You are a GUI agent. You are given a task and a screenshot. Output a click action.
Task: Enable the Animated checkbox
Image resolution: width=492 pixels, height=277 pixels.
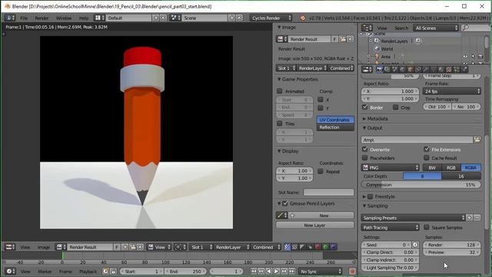click(280, 91)
